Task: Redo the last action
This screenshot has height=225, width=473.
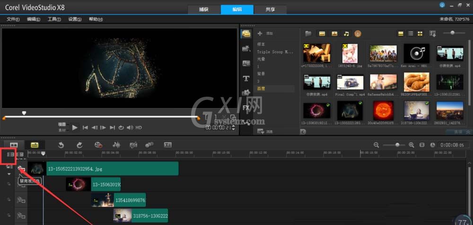Action: 79,145
